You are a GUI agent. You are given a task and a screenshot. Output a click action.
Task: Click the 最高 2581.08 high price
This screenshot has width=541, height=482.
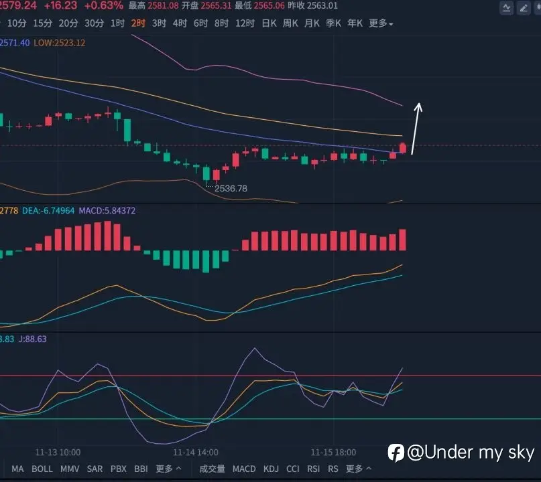[154, 5]
